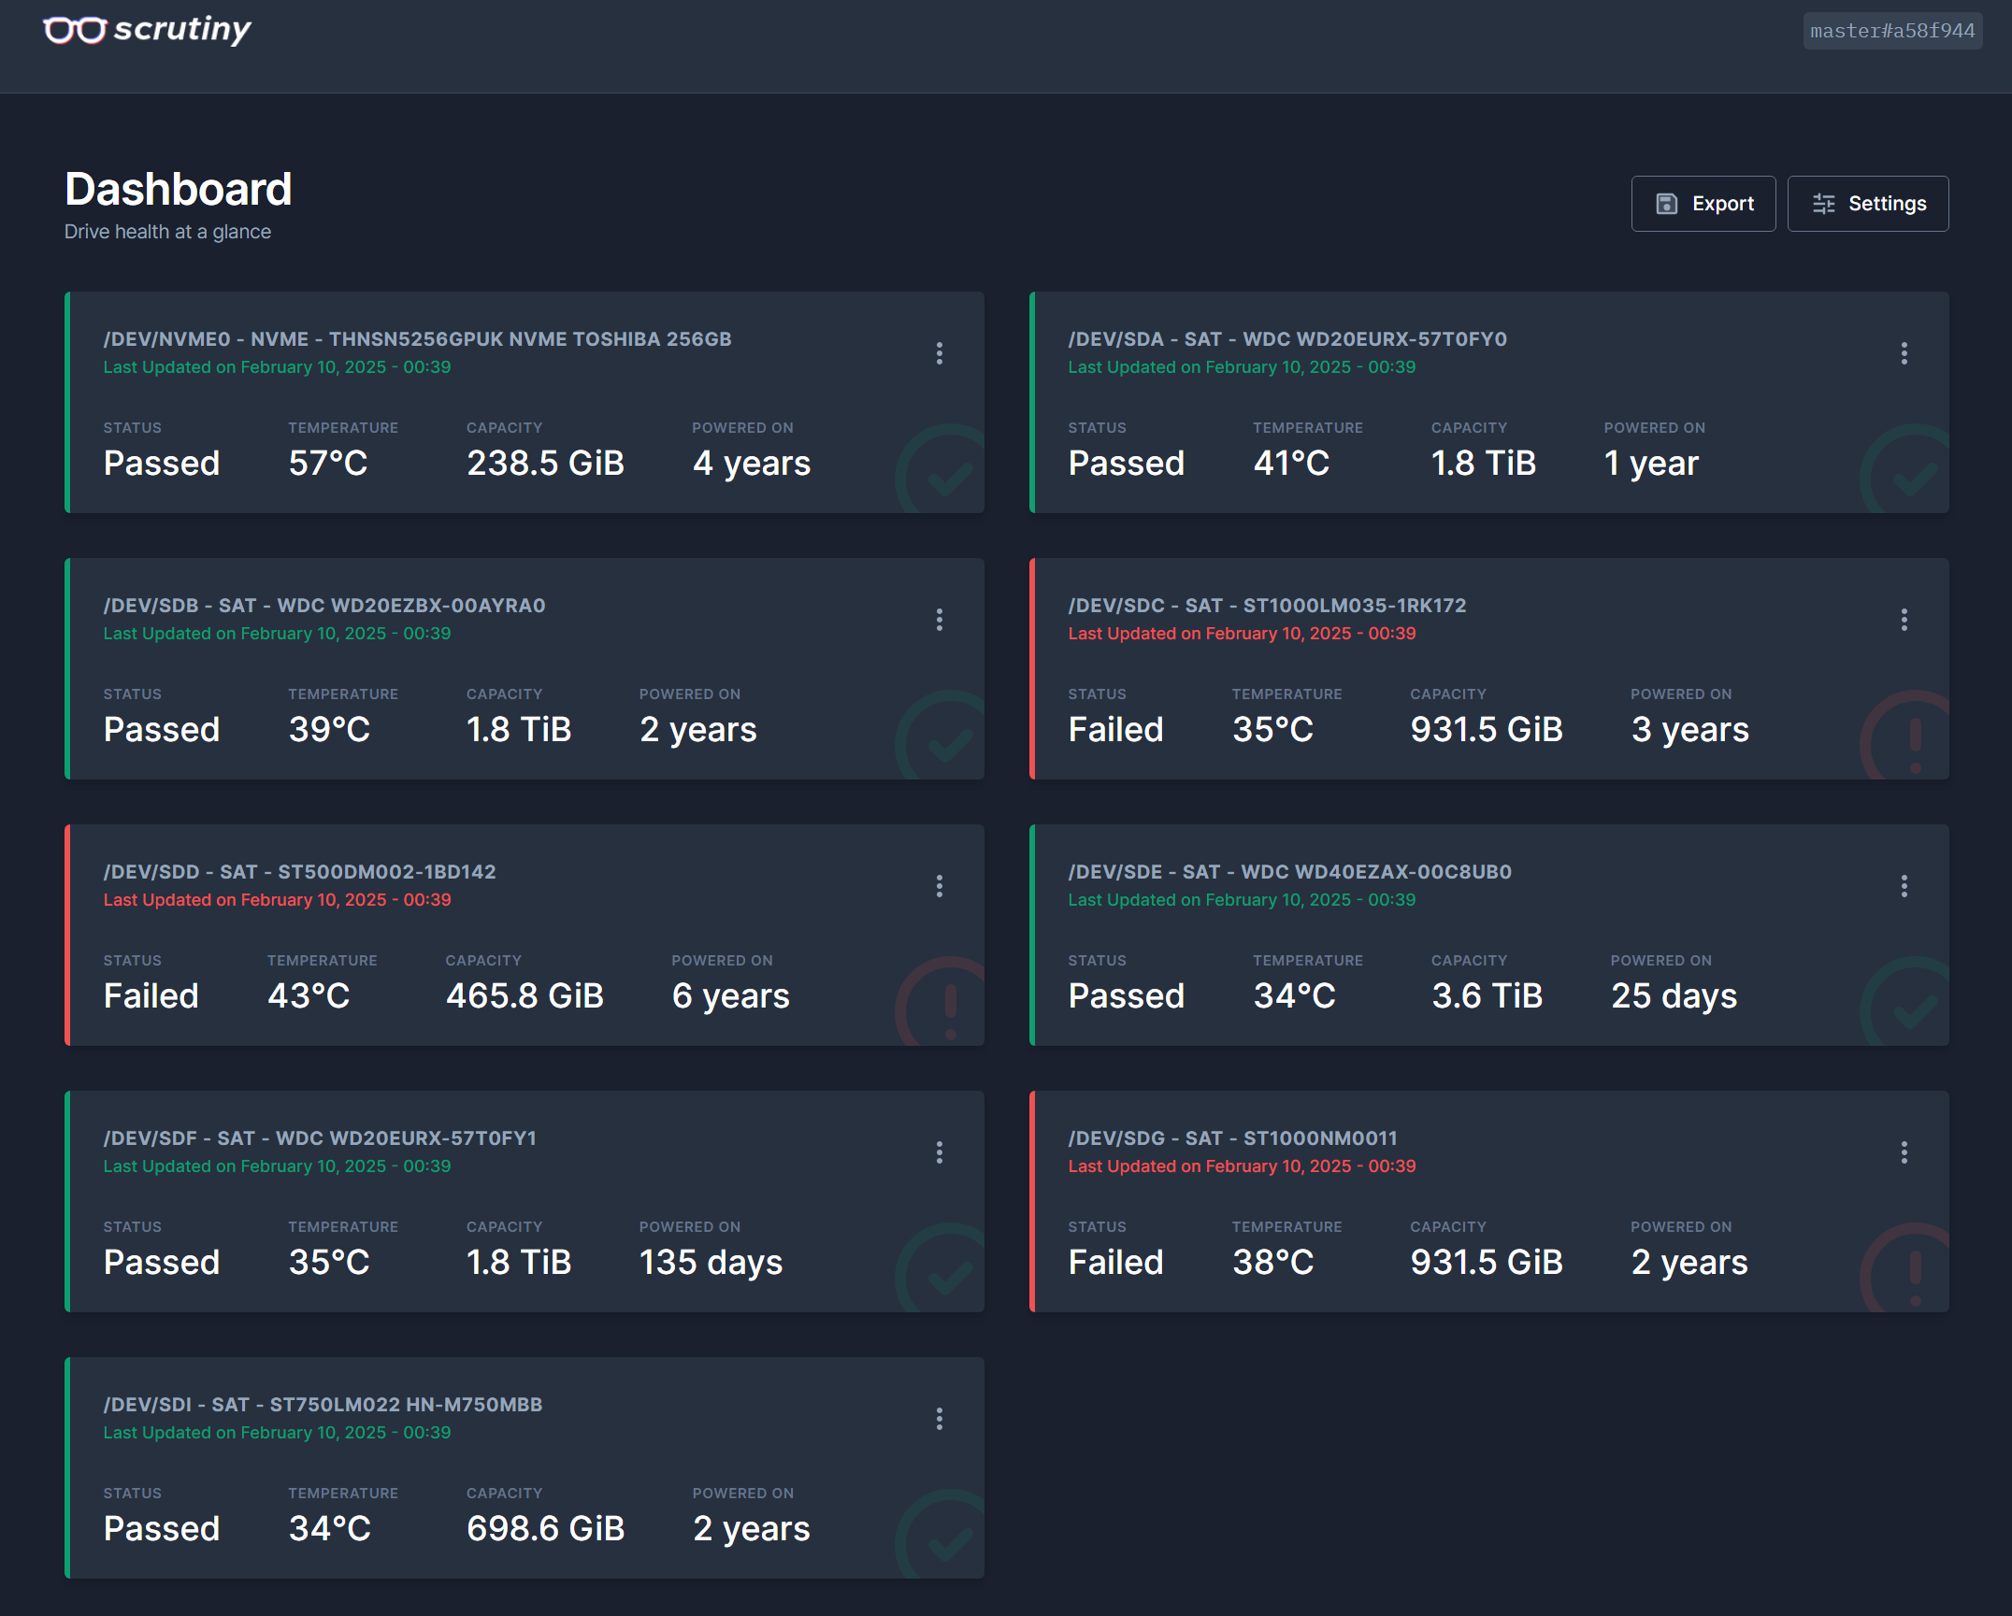The height and width of the screenshot is (1616, 2012).
Task: Click the 3 years powered-on value
Action: pos(1690,730)
